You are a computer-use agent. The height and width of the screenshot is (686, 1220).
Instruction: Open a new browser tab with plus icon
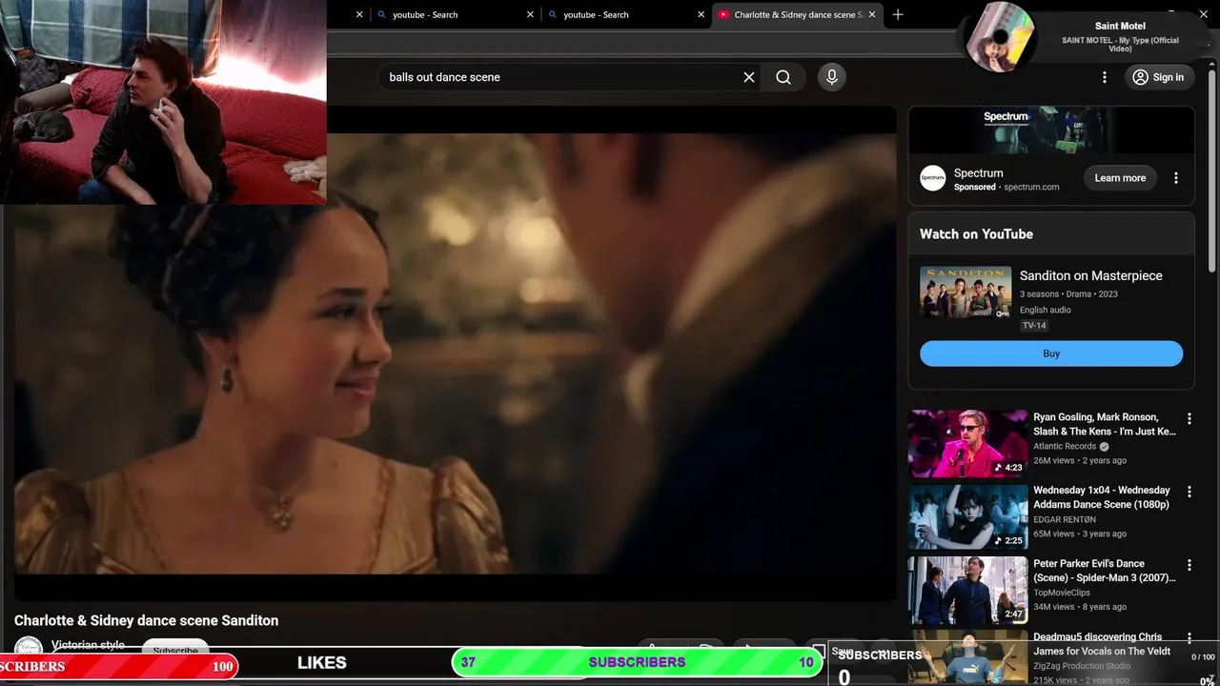(898, 14)
